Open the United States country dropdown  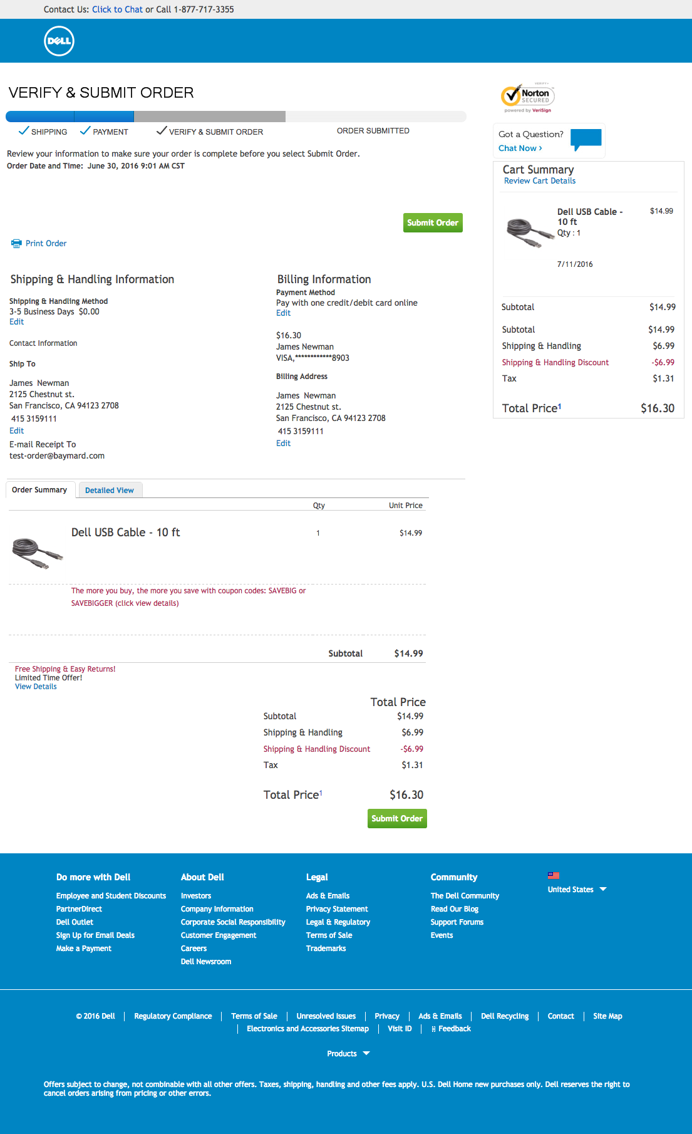pos(577,889)
